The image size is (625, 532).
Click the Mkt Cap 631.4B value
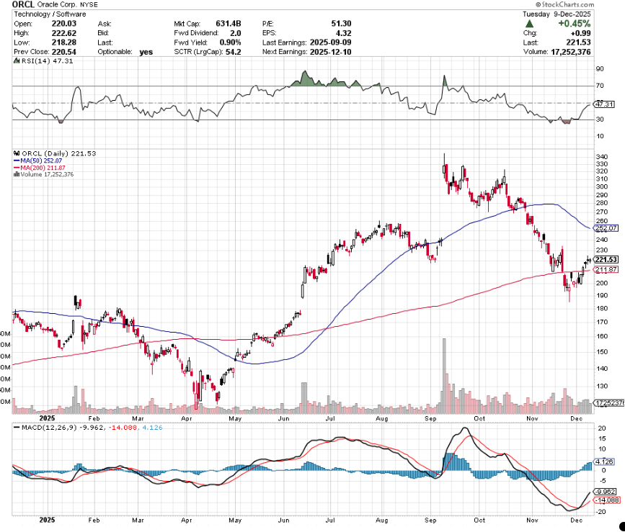tap(227, 23)
